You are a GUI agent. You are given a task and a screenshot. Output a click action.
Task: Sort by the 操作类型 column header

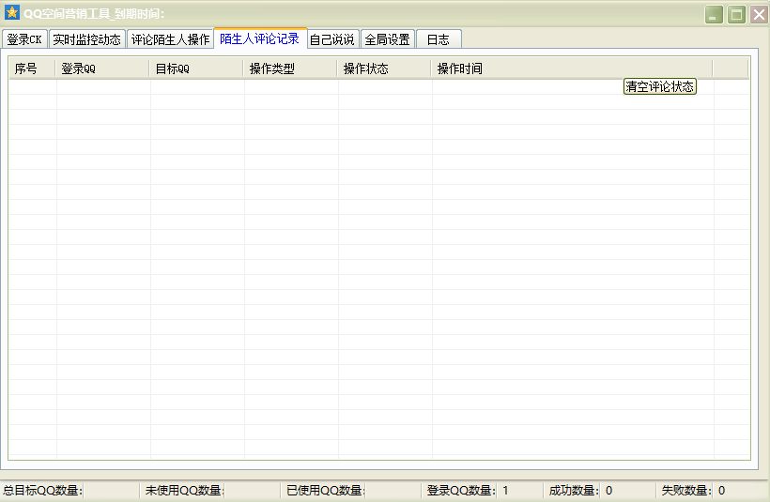point(290,68)
